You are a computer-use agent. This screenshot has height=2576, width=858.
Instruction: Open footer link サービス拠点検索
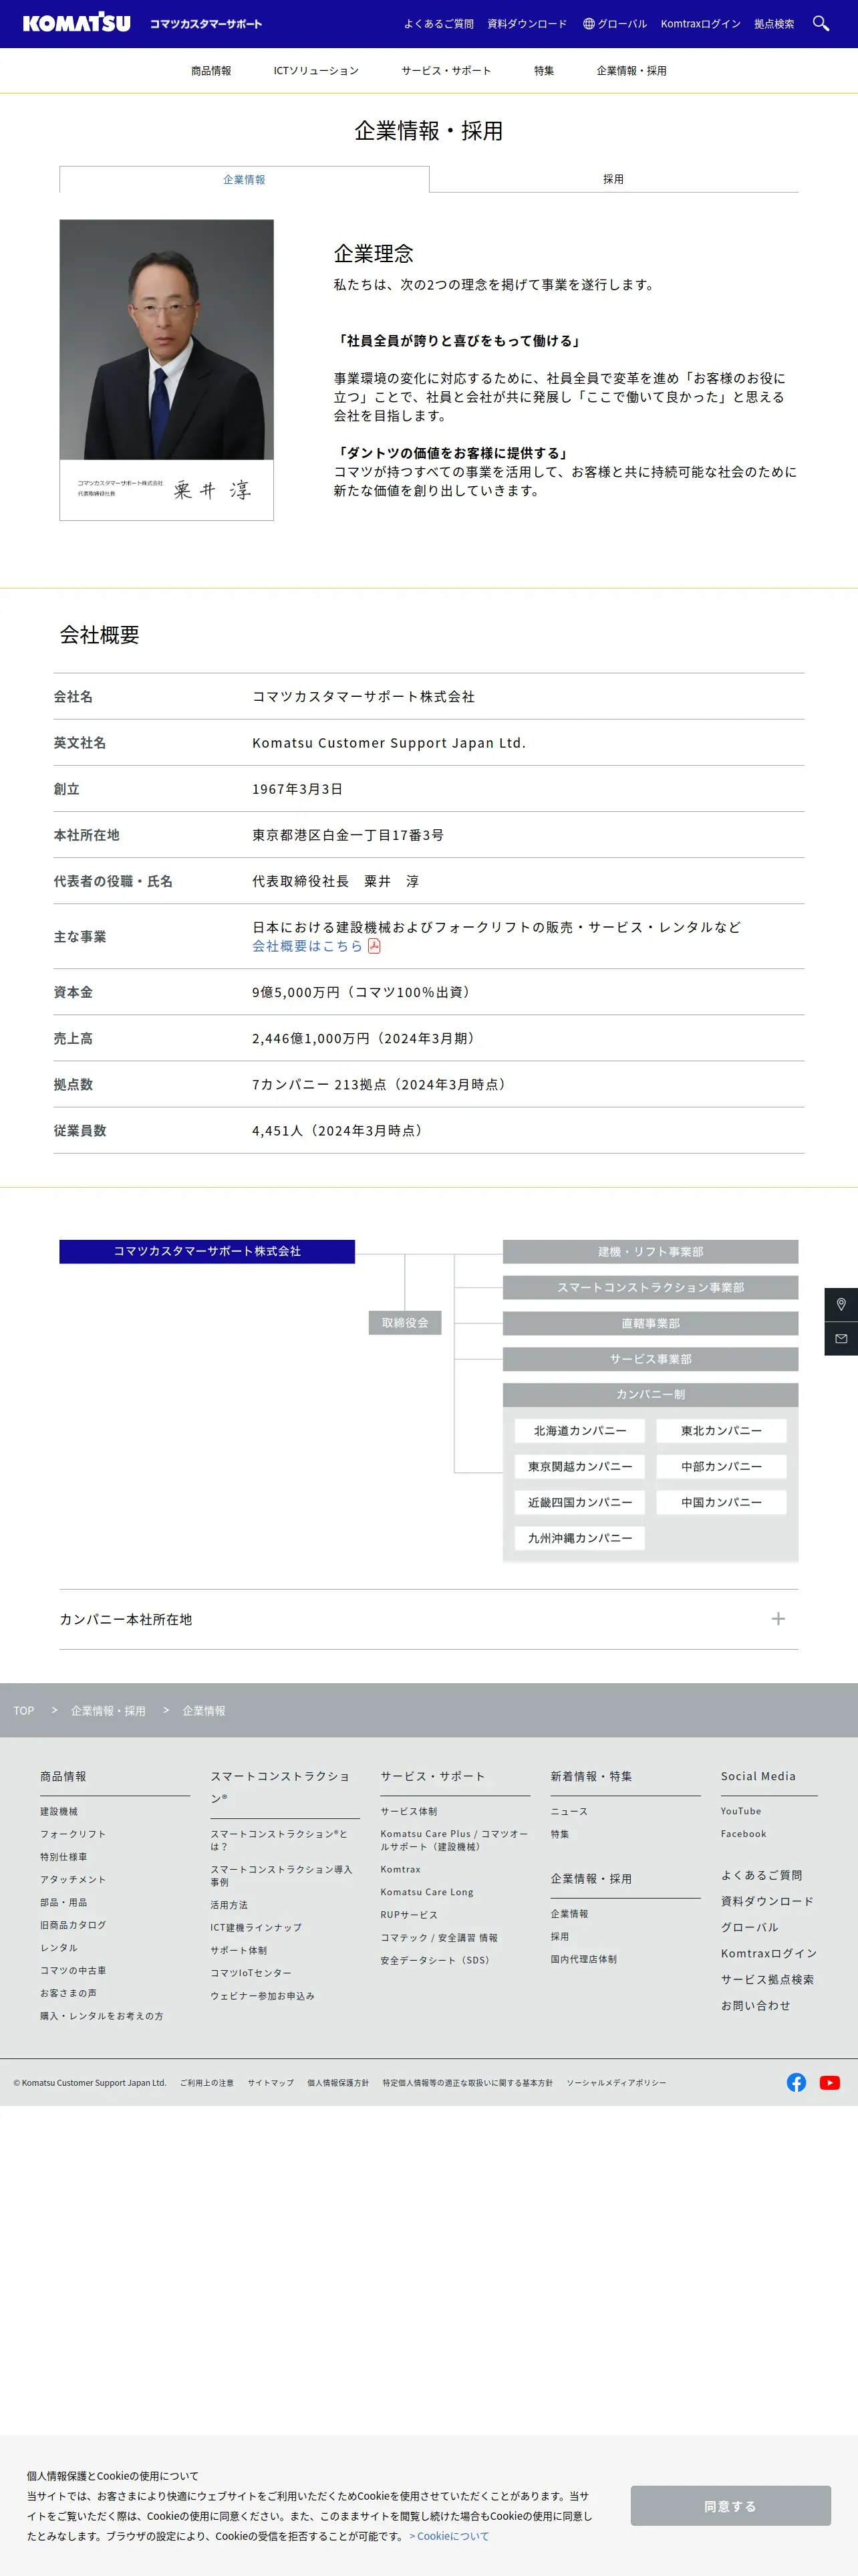coord(767,1979)
